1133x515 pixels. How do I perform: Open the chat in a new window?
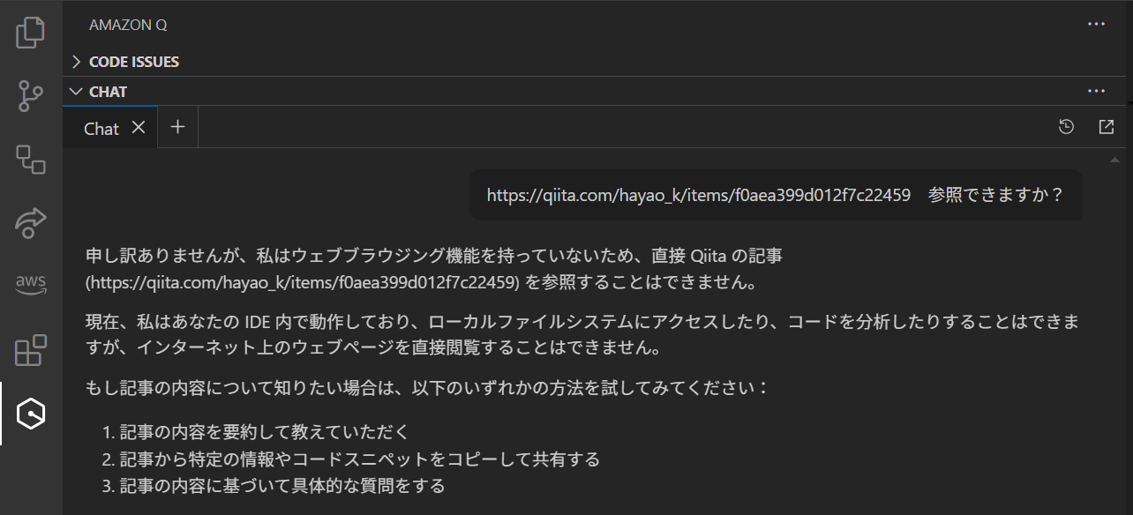tap(1107, 127)
